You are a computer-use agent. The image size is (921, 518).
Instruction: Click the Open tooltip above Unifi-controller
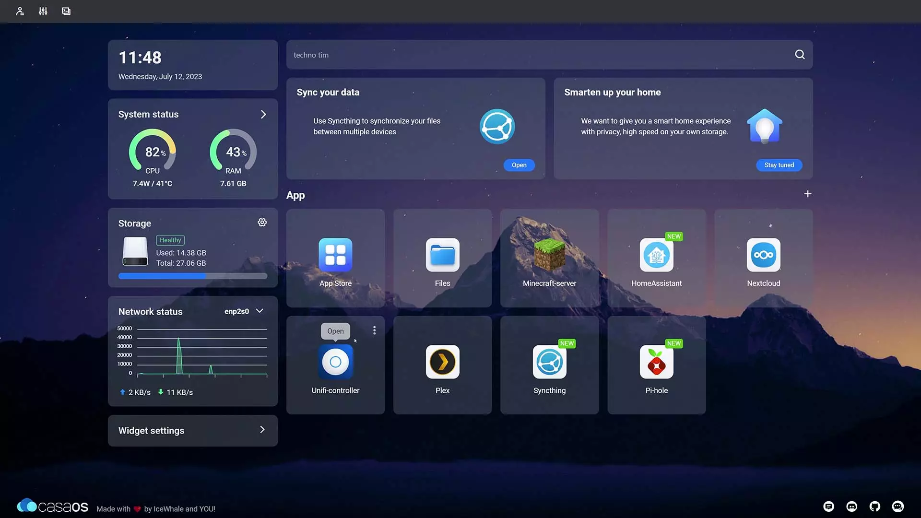335,331
